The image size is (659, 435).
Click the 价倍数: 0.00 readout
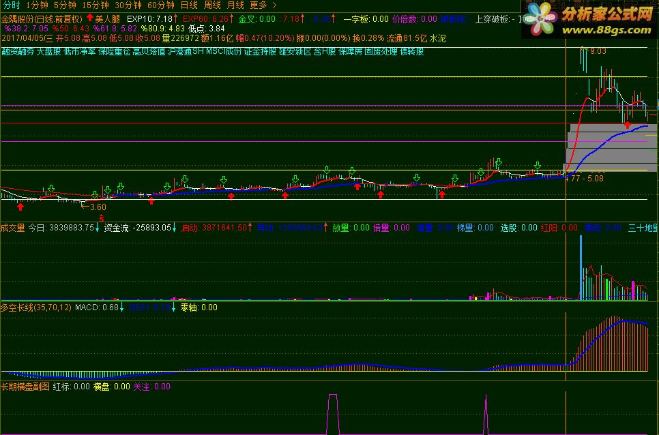tap(414, 19)
